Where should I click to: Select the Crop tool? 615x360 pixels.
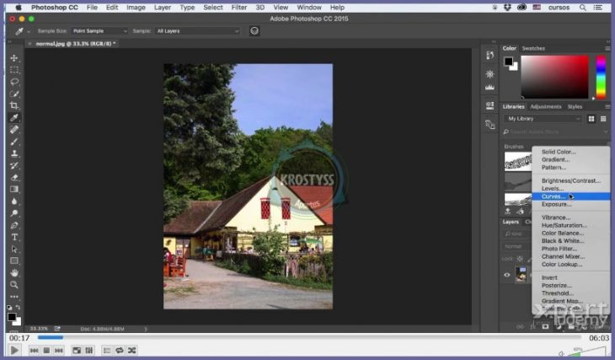tap(14, 105)
